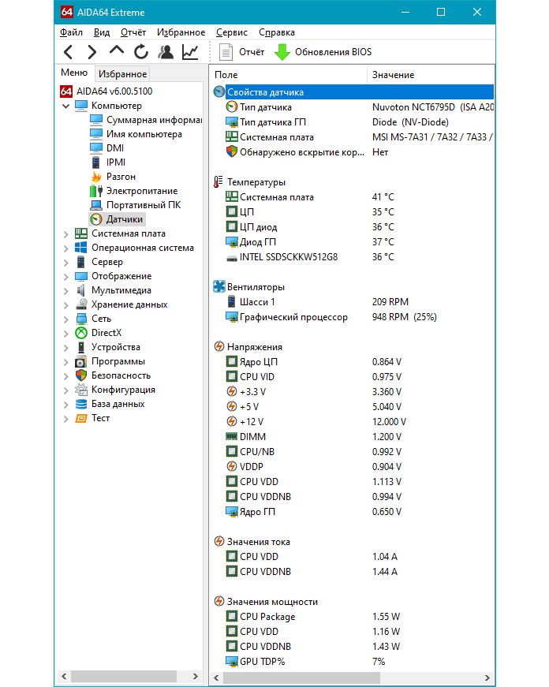Click the Отчёт report toolbar button
This screenshot has height=687, width=549.
pos(242,52)
